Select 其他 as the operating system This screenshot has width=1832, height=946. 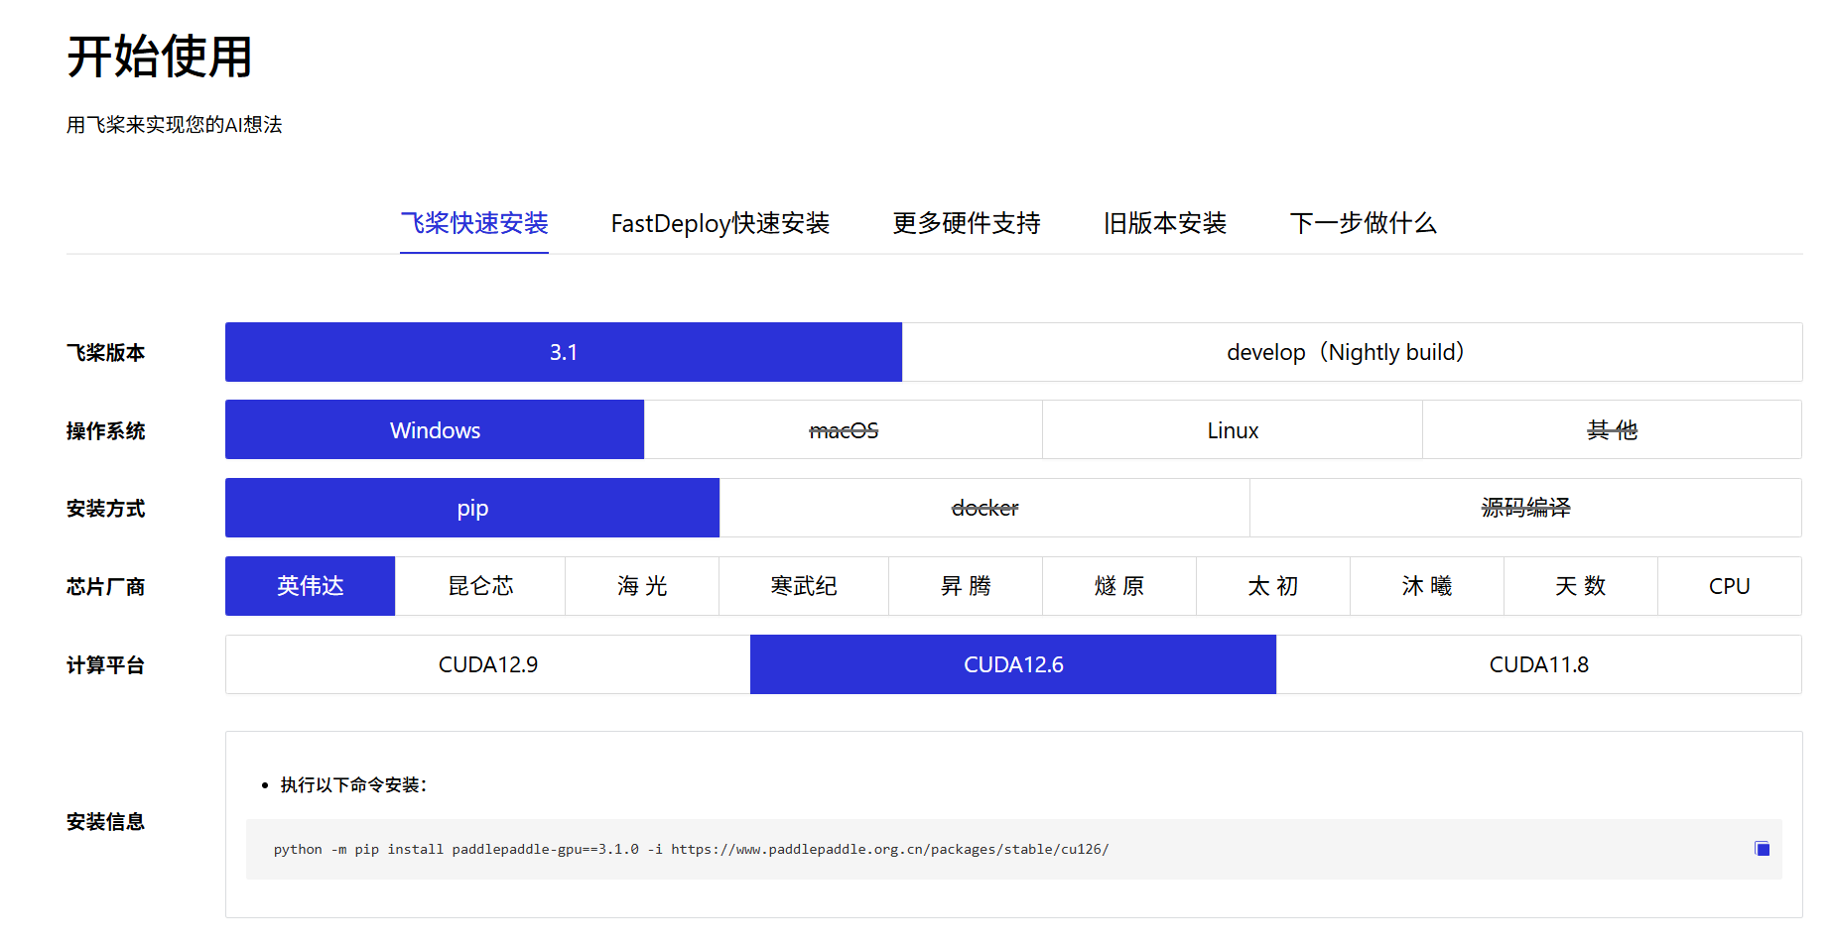click(1613, 429)
